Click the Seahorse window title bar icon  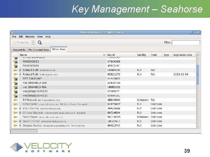13,32
